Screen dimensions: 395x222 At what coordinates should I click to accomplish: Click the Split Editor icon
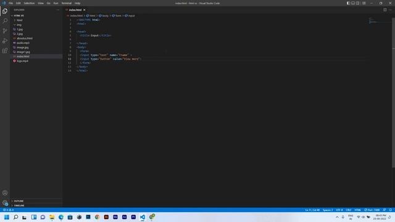coord(385,10)
